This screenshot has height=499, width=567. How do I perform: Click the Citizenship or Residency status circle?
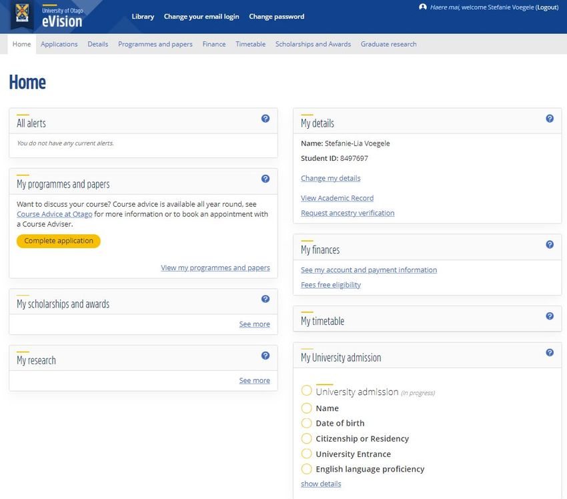(306, 438)
